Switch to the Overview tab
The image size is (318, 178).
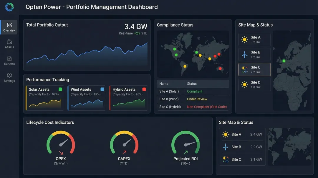pos(9,27)
